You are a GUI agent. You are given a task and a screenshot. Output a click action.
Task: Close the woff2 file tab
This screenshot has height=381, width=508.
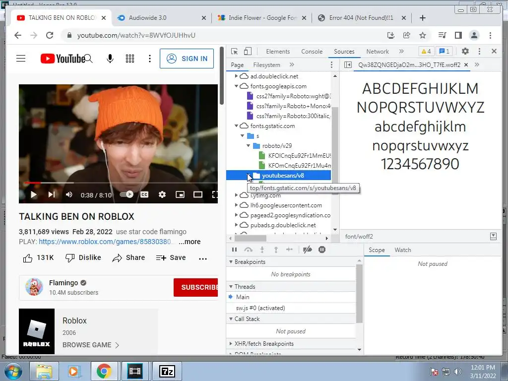click(466, 65)
